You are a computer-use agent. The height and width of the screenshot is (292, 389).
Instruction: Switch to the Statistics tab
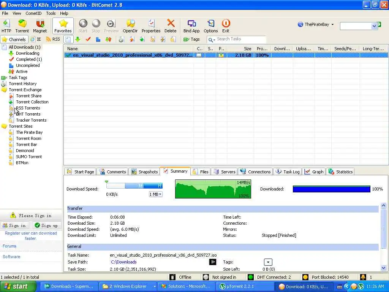341,171
